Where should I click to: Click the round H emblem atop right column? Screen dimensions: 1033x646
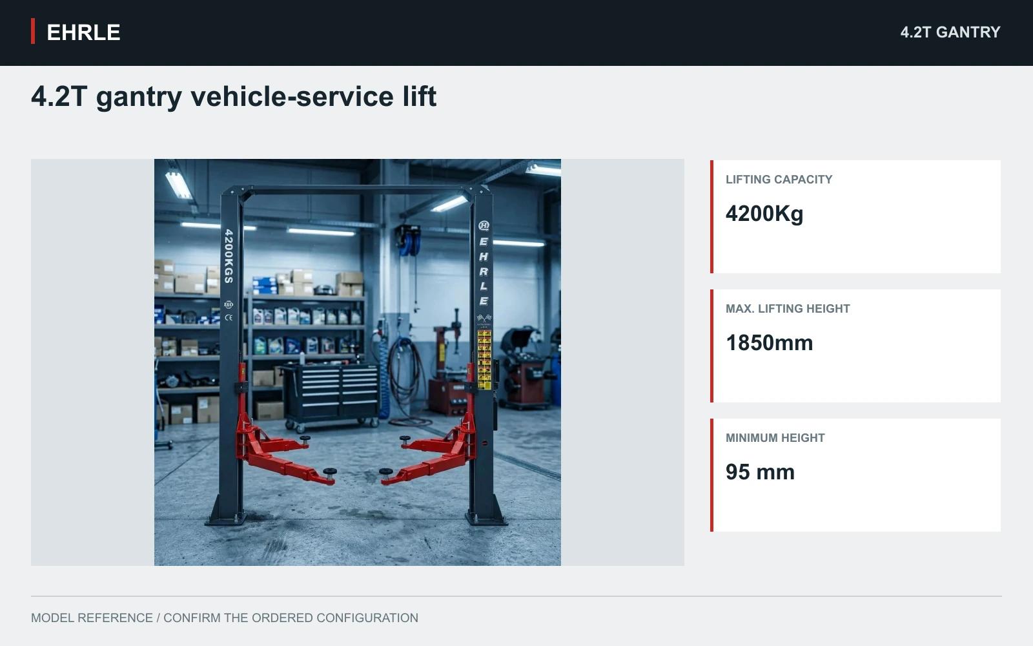click(484, 225)
